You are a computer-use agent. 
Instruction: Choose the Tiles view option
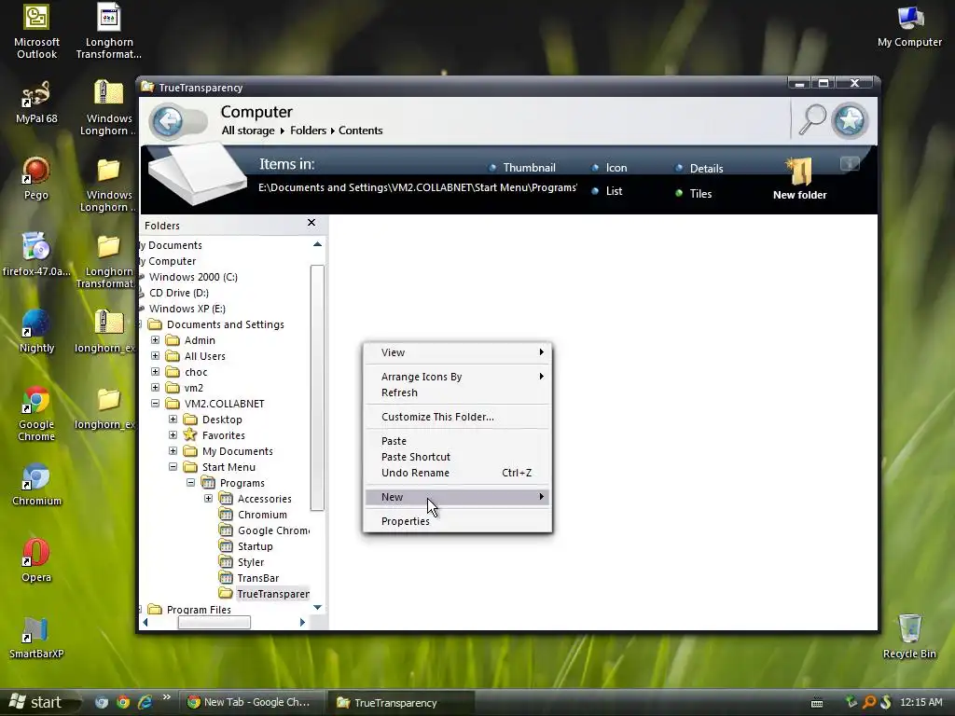tap(693, 194)
